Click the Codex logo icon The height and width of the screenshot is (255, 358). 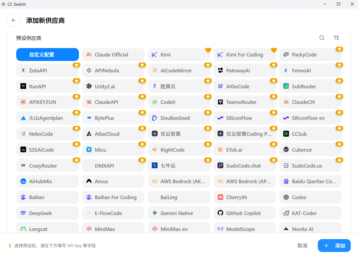(286, 197)
